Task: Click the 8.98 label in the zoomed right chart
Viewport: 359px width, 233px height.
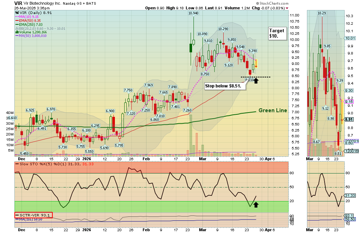Action: click(x=331, y=118)
